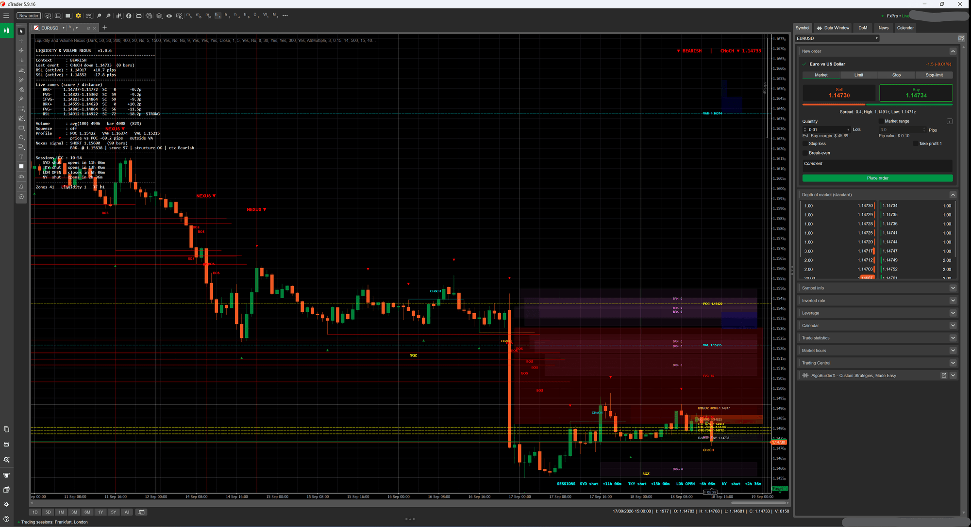Image resolution: width=971 pixels, height=527 pixels.
Task: Select the white color swatch in drawing toolbar
Action: [21, 166]
